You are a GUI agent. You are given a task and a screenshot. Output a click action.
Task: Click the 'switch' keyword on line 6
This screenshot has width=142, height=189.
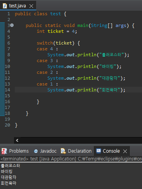click(x=45, y=43)
